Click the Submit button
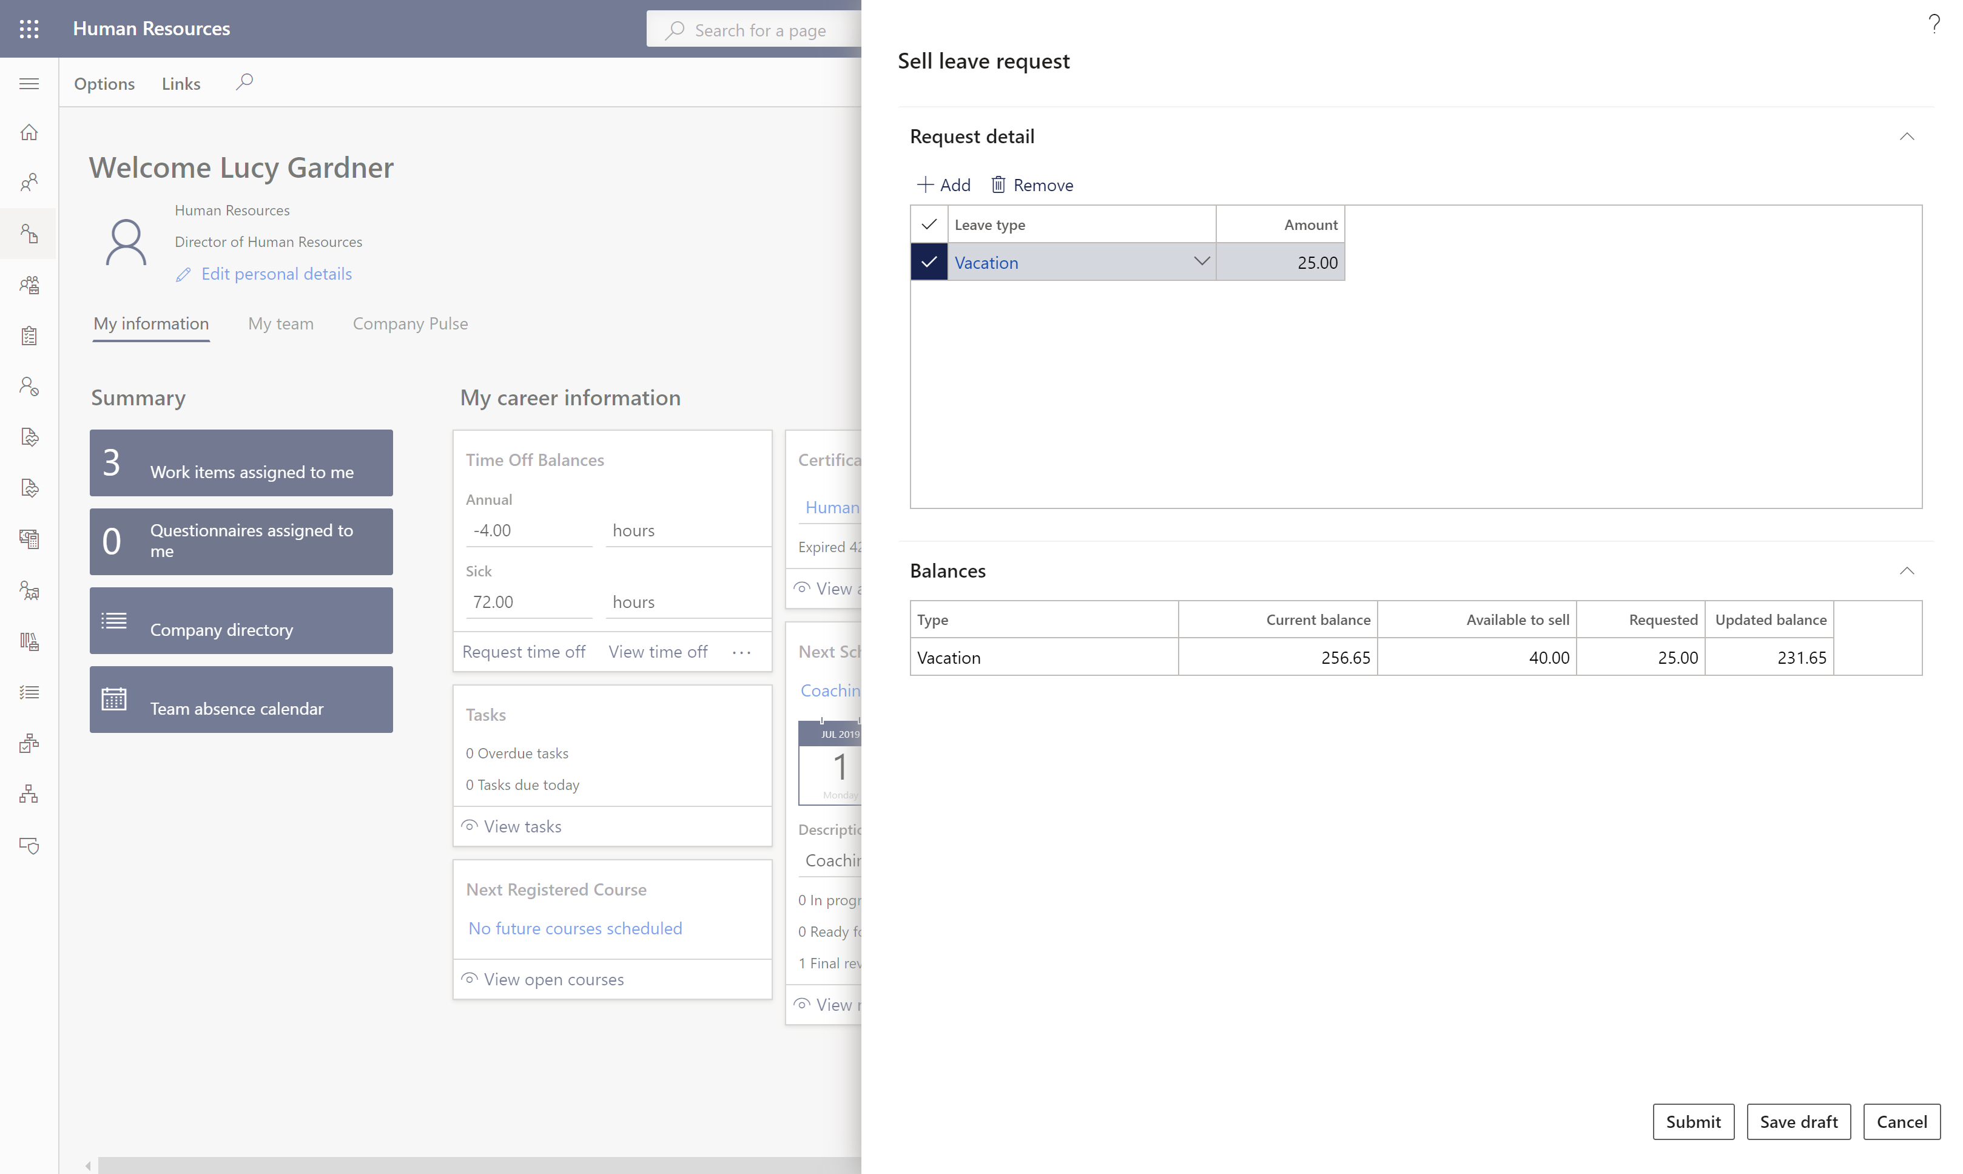This screenshot has height=1174, width=1963. pyautogui.click(x=1693, y=1119)
